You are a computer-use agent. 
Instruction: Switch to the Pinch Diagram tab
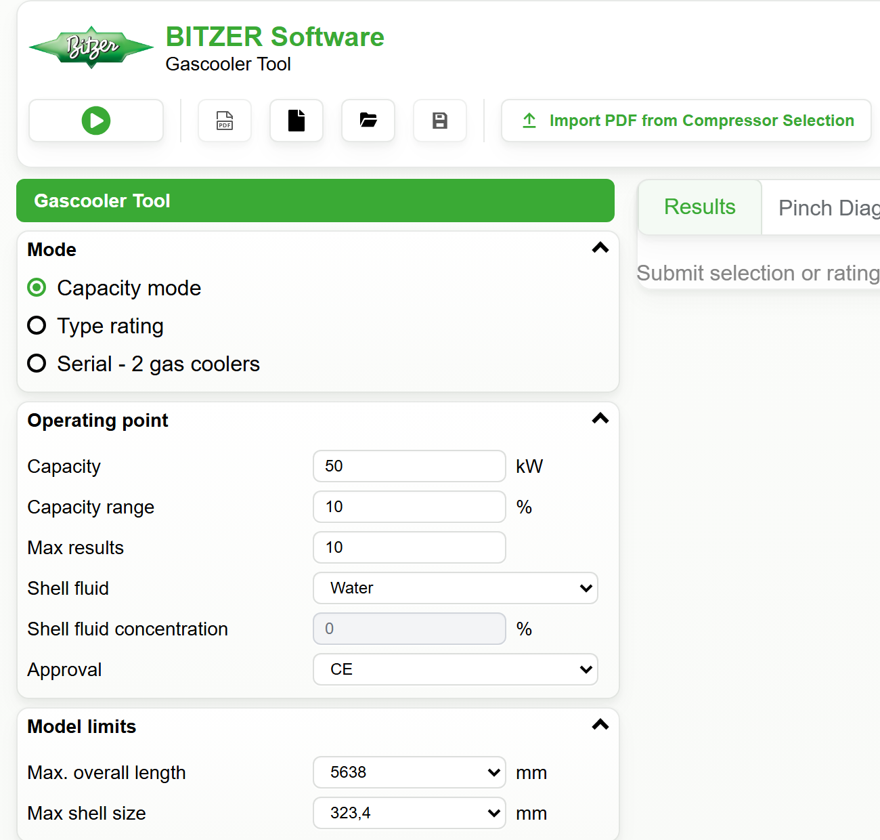point(822,208)
